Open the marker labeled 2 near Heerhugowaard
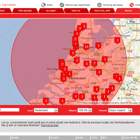The width and height of the screenshot is (140, 140). 80,29
